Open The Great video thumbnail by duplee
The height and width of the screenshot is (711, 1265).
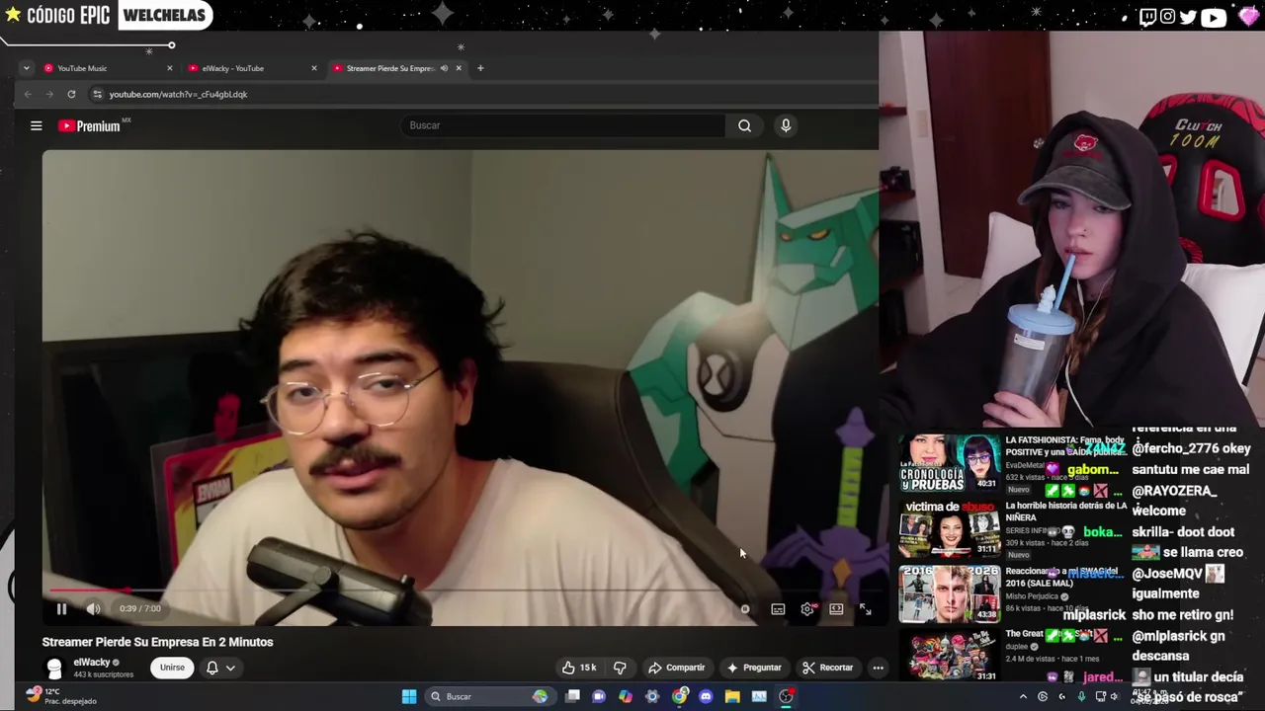coord(950,655)
